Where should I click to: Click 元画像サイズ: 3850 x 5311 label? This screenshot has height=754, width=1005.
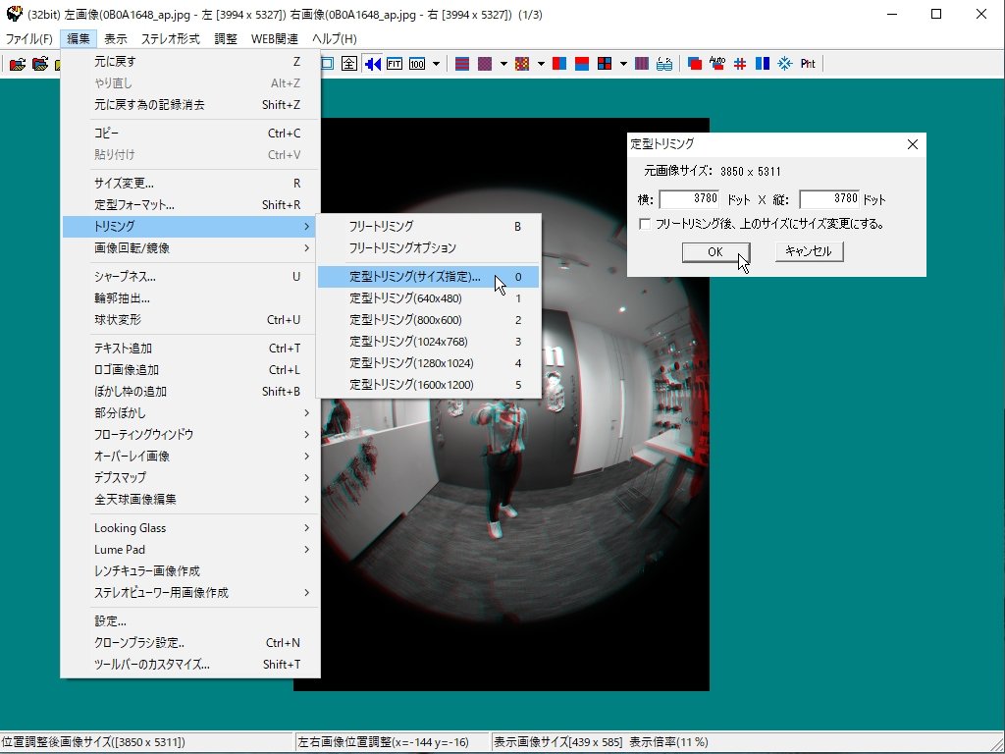[713, 171]
